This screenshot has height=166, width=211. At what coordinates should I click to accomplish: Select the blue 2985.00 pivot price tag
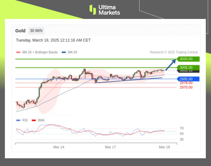coord(188,79)
